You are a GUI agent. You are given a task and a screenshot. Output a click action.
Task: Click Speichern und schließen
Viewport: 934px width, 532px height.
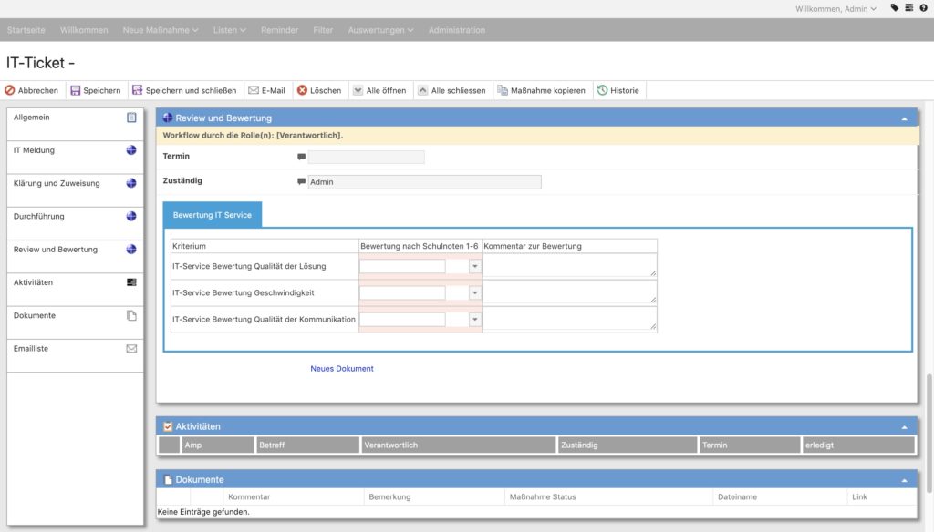coord(184,90)
